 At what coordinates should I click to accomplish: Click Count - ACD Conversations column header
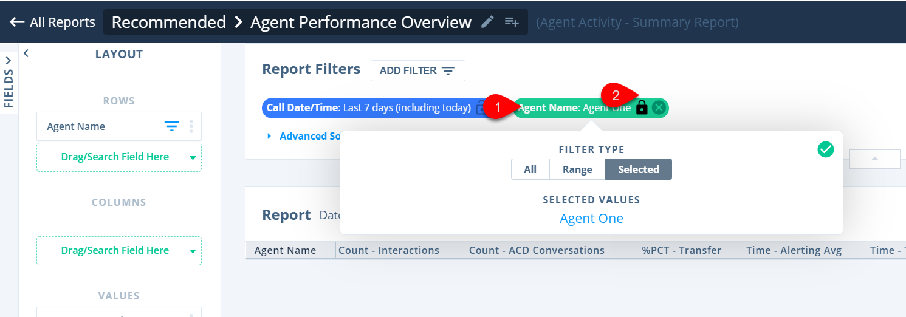point(537,250)
